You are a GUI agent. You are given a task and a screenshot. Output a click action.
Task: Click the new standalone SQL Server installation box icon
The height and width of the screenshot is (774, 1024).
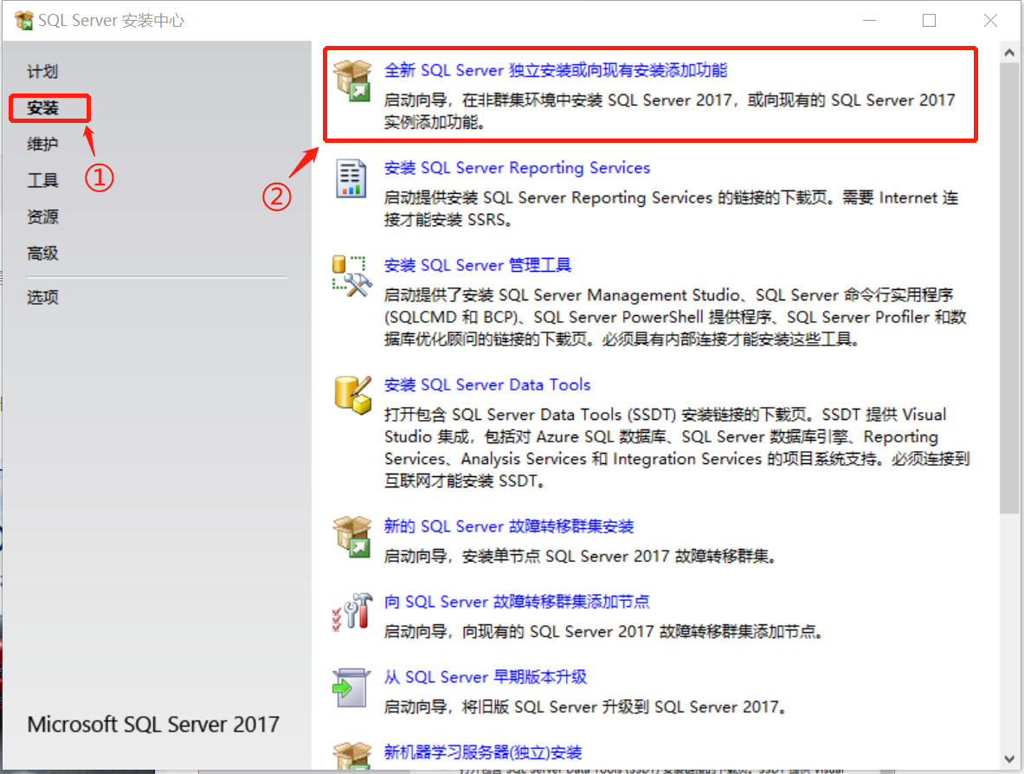tap(352, 80)
